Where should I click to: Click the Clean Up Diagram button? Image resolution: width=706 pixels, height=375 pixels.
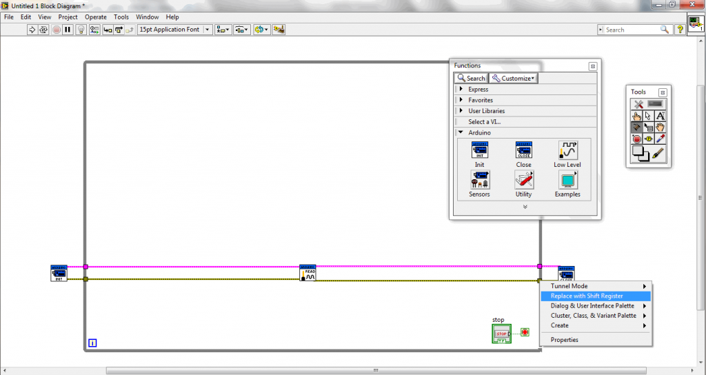coord(279,30)
